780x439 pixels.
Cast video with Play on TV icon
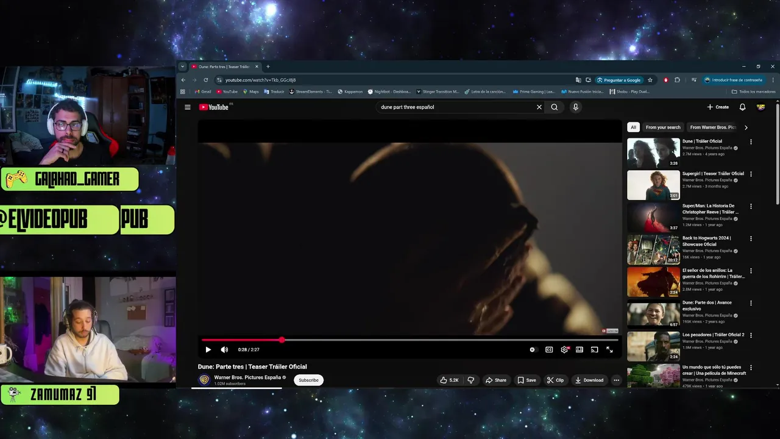(x=595, y=349)
